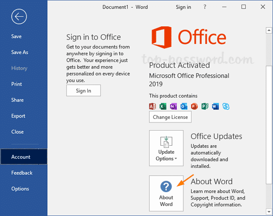The height and width of the screenshot is (216, 273).
Task: Click the 'About Word' heading text
Action: (212, 182)
